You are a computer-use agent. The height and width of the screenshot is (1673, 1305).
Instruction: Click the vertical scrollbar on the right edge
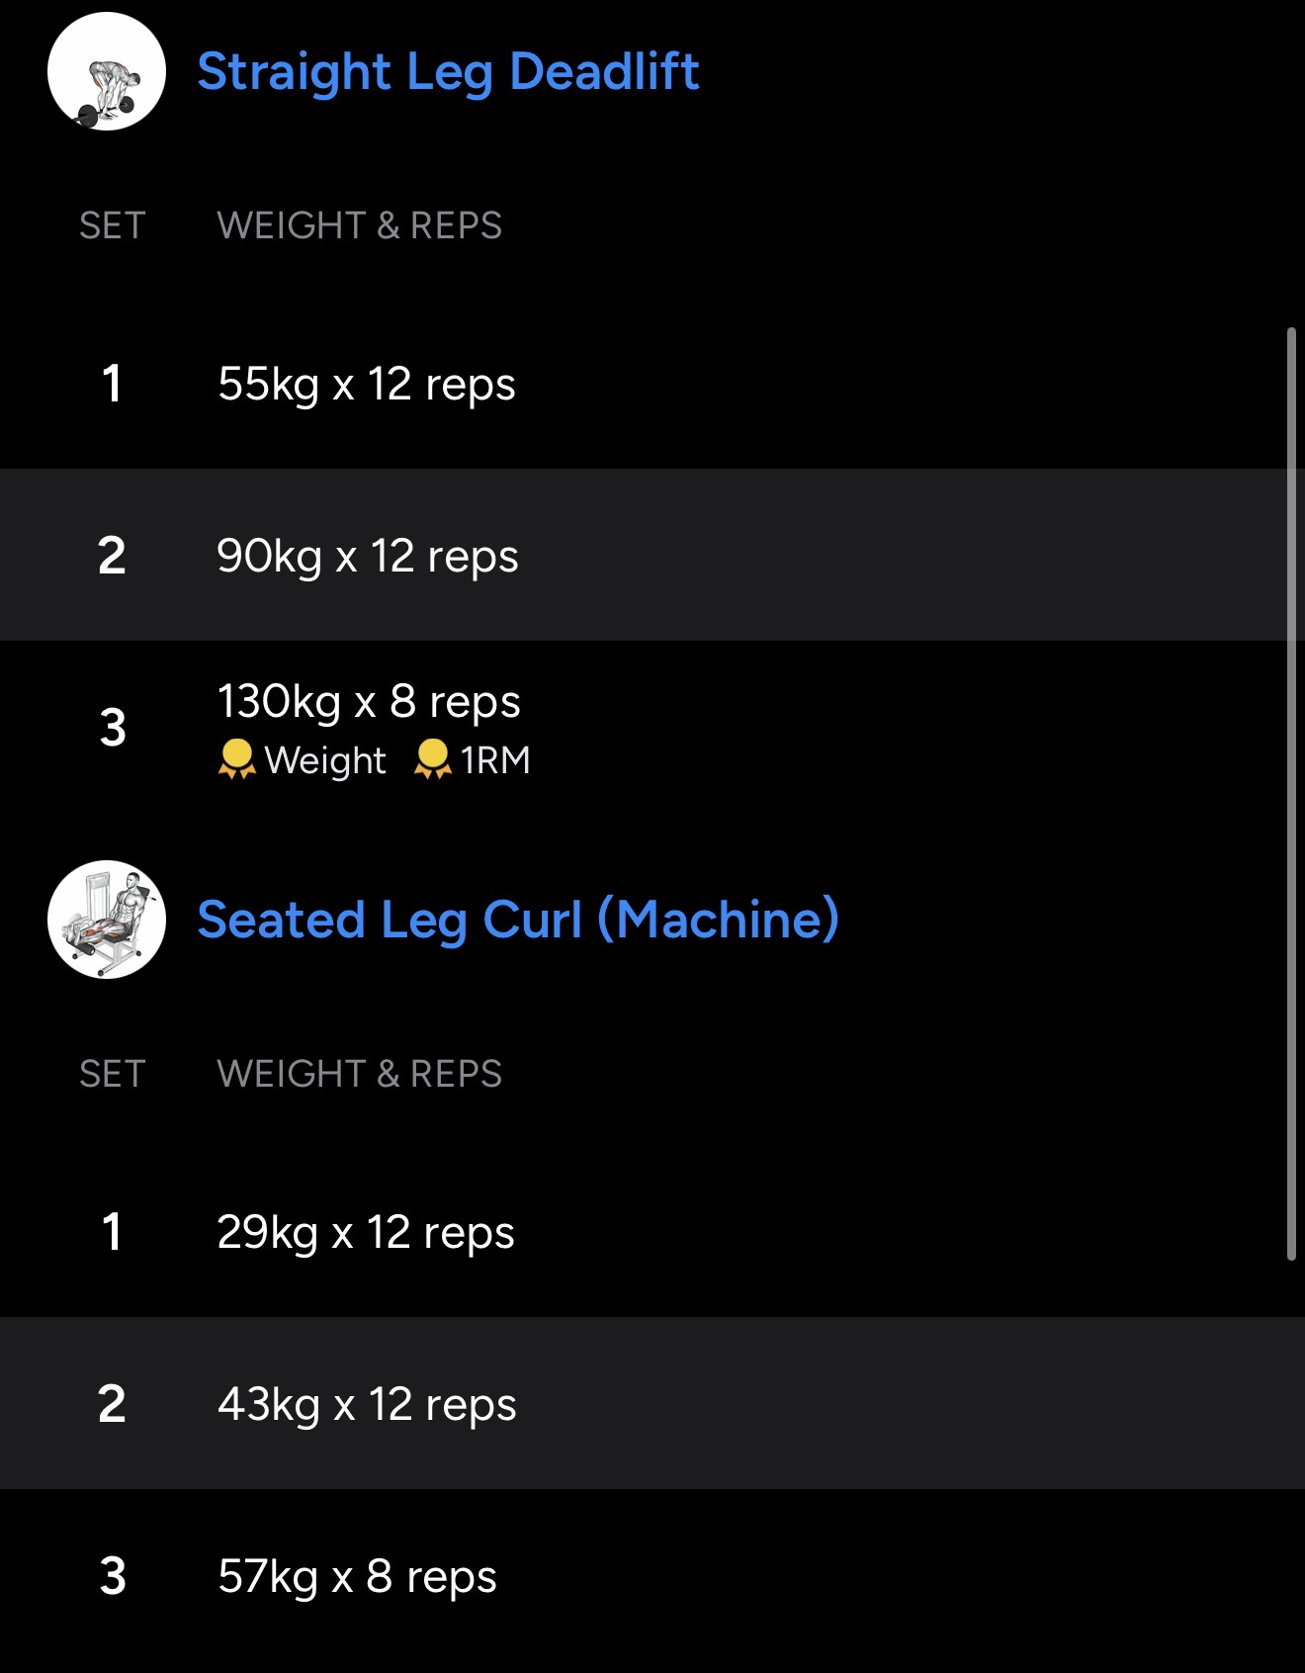pos(1291,791)
